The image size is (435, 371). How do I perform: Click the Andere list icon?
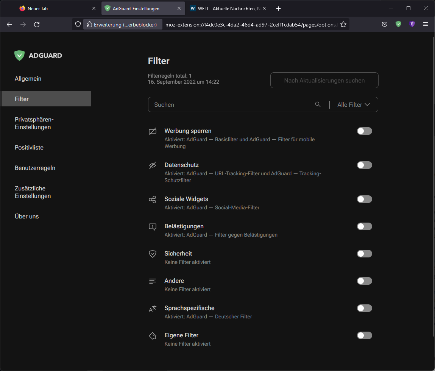(x=153, y=281)
